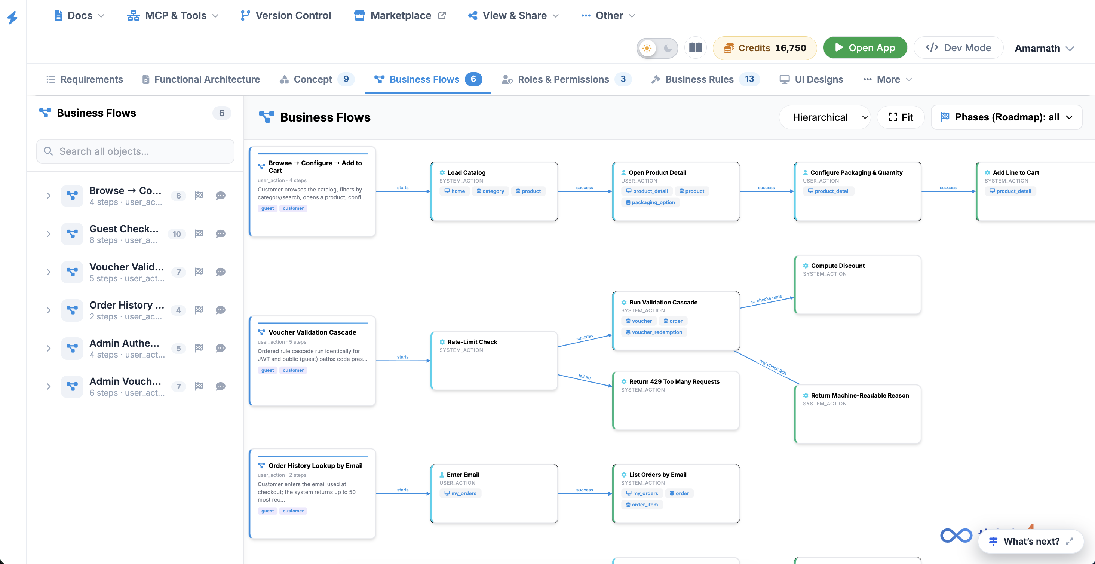Focus the Search all objects field

(x=135, y=151)
